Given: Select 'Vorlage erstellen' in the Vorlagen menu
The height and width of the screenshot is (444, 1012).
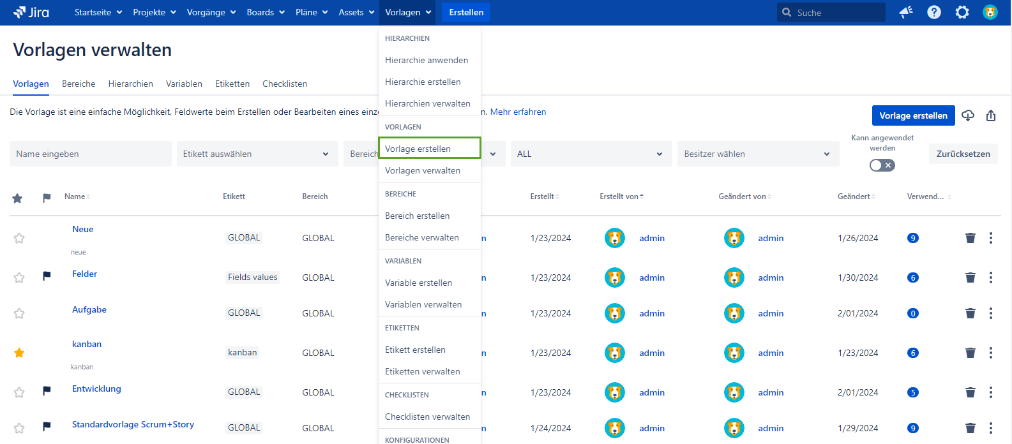Looking at the screenshot, I should [429, 149].
